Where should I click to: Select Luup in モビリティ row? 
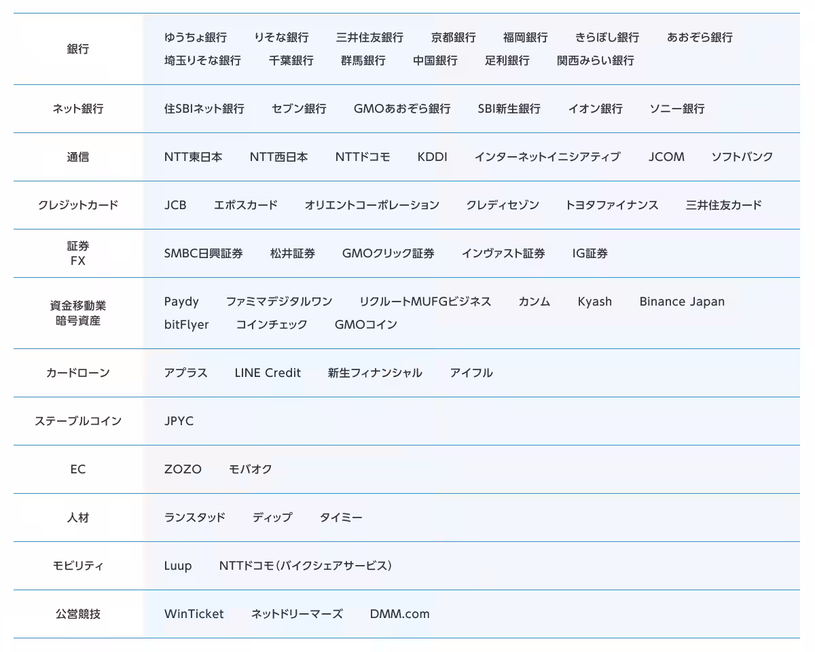coord(178,566)
